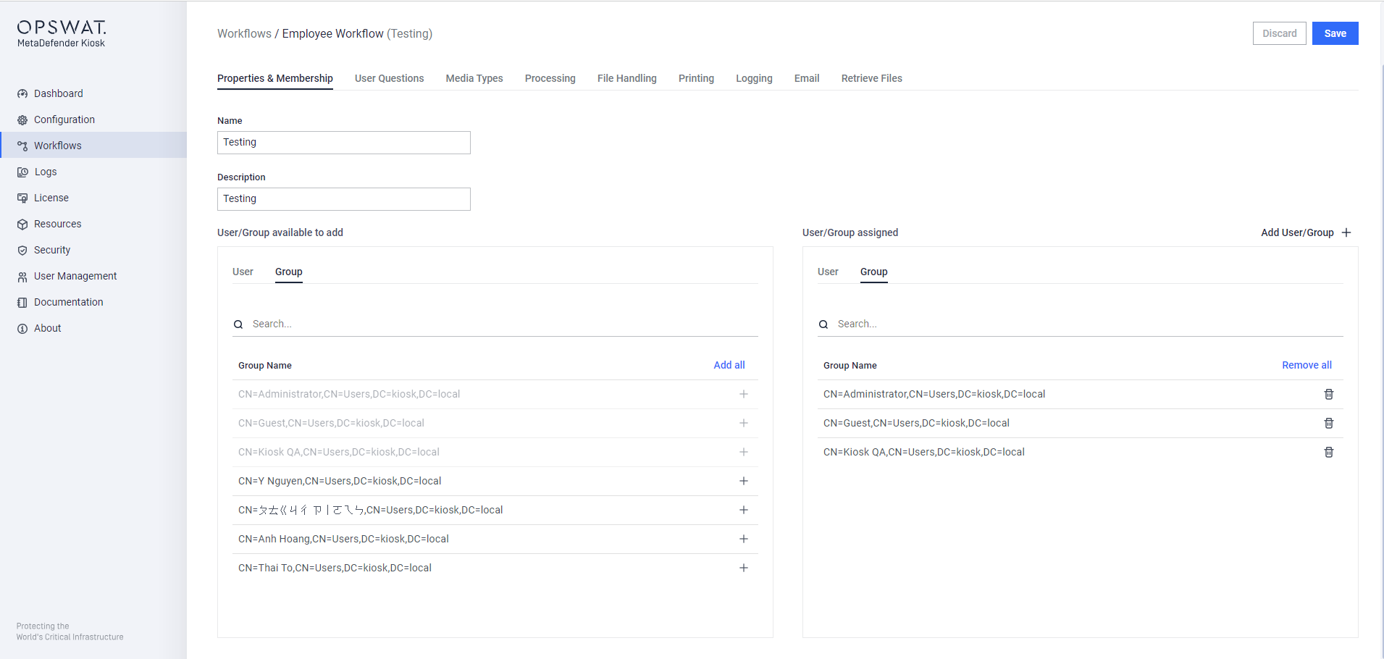Click the Dashboard gauge icon in sidebar
The image size is (1384, 659).
pos(22,93)
